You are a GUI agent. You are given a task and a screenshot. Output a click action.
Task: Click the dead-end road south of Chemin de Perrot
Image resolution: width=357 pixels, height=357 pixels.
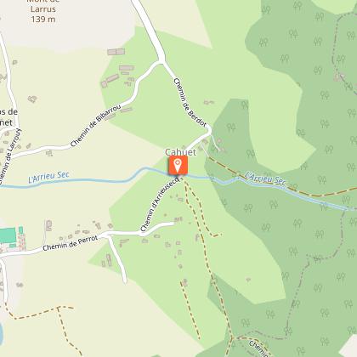117,259
